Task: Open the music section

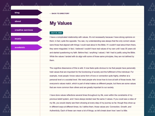Action: [x=26, y=39]
